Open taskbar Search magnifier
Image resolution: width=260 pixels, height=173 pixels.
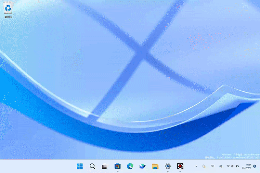[92, 166]
